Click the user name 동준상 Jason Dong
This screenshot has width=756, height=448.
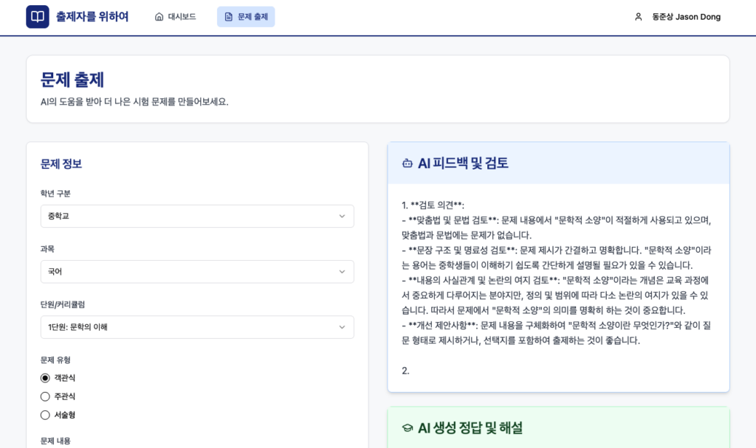[686, 17]
